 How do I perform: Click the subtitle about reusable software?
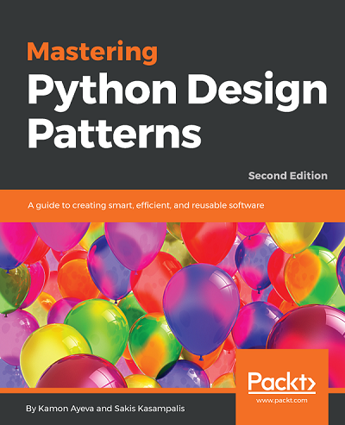146,206
